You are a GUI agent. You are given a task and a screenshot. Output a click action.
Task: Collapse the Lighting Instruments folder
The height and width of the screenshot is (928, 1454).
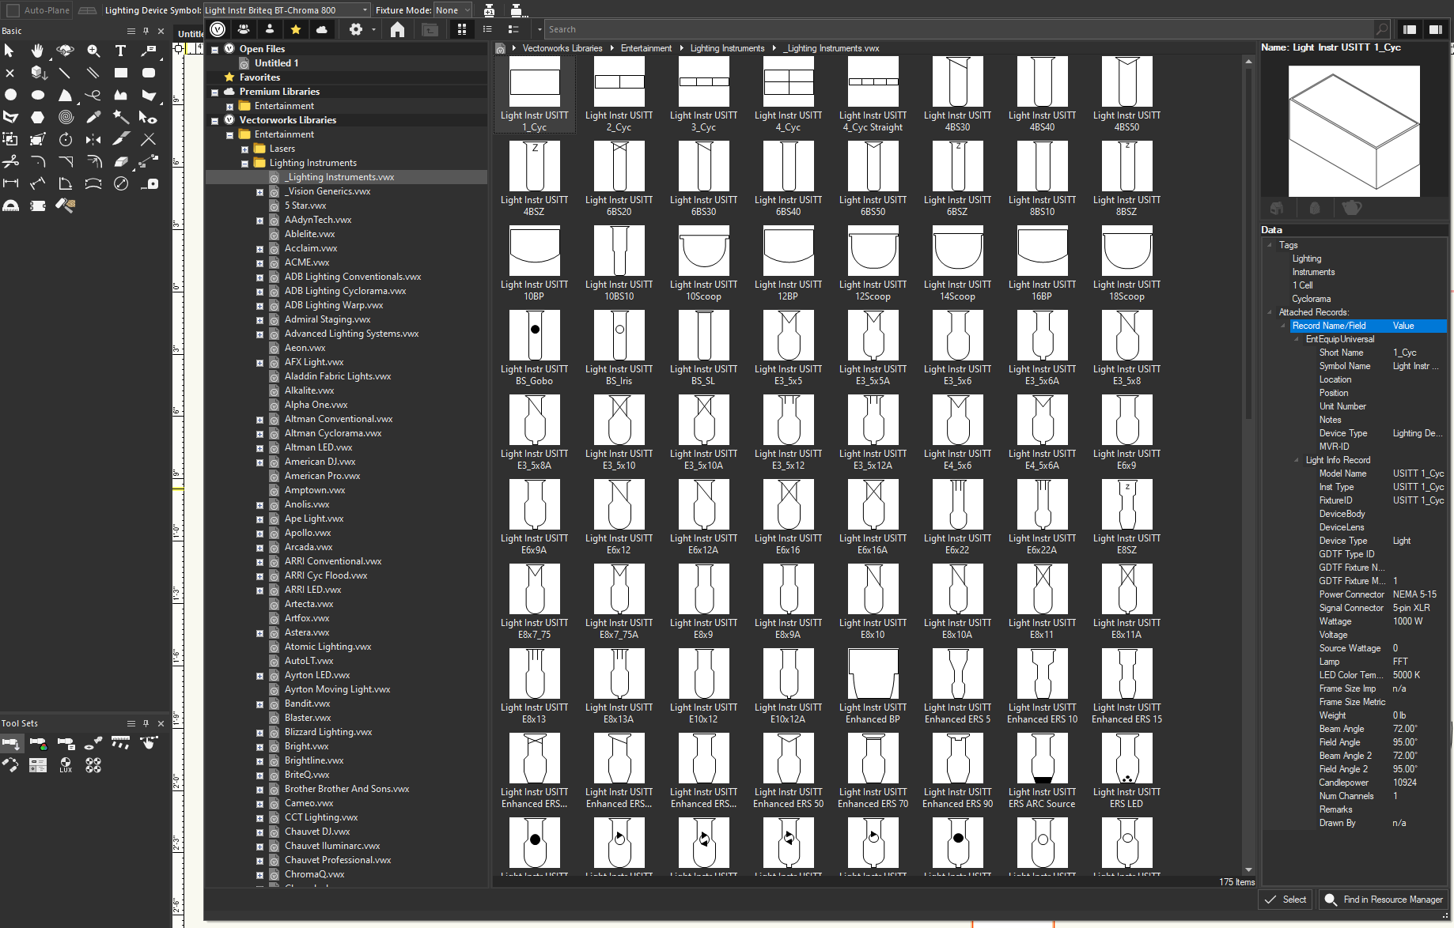[x=244, y=164]
